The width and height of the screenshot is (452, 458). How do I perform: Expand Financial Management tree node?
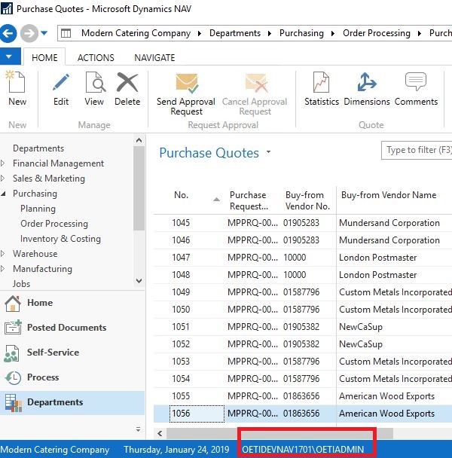point(3,163)
